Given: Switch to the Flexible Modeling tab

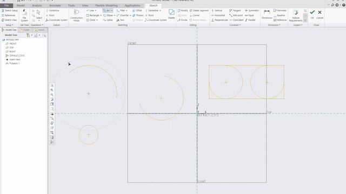Looking at the screenshot, I should [107, 5].
